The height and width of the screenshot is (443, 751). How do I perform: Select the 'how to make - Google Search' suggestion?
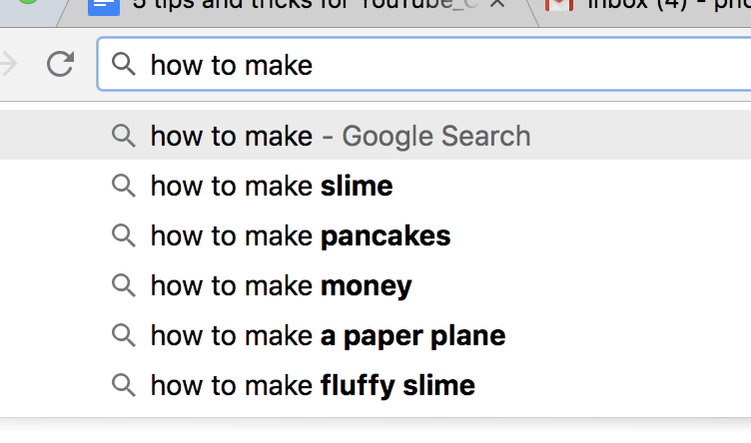pyautogui.click(x=375, y=136)
